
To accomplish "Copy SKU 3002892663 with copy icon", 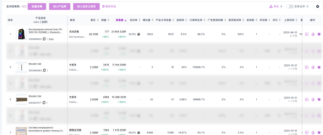I will [x=44, y=71].
